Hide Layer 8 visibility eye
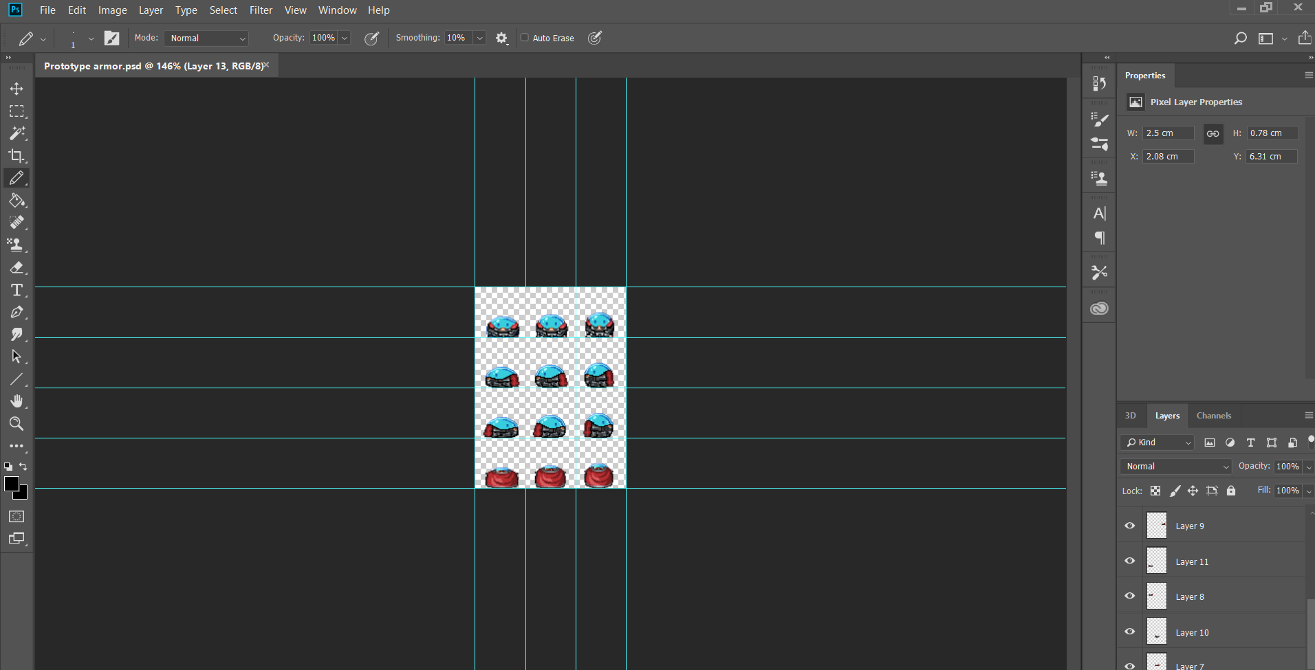 pyautogui.click(x=1129, y=596)
